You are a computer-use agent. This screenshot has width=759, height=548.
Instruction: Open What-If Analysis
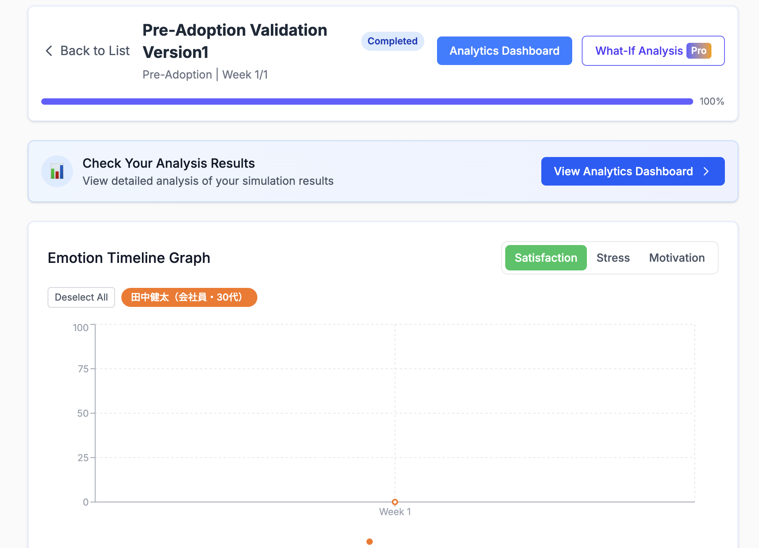coord(653,51)
